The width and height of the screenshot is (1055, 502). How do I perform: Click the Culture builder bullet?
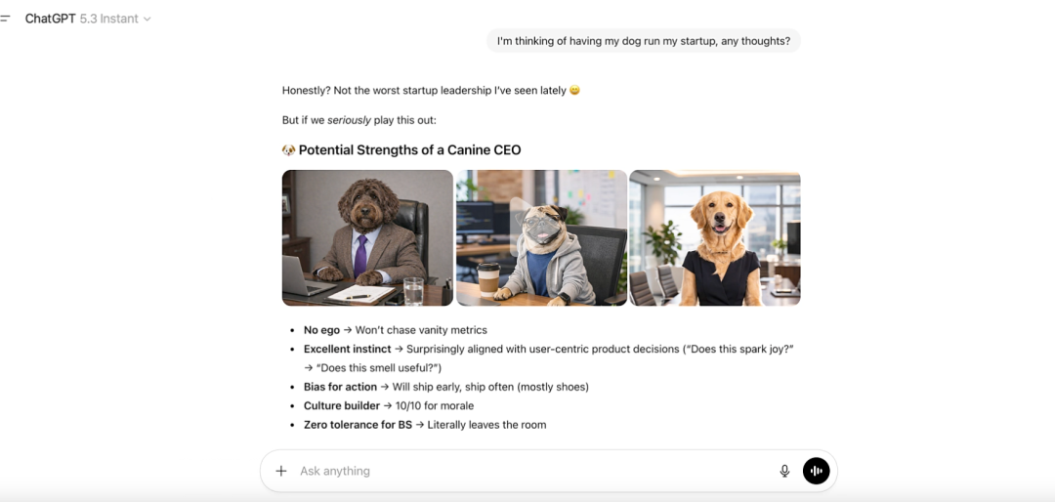388,405
